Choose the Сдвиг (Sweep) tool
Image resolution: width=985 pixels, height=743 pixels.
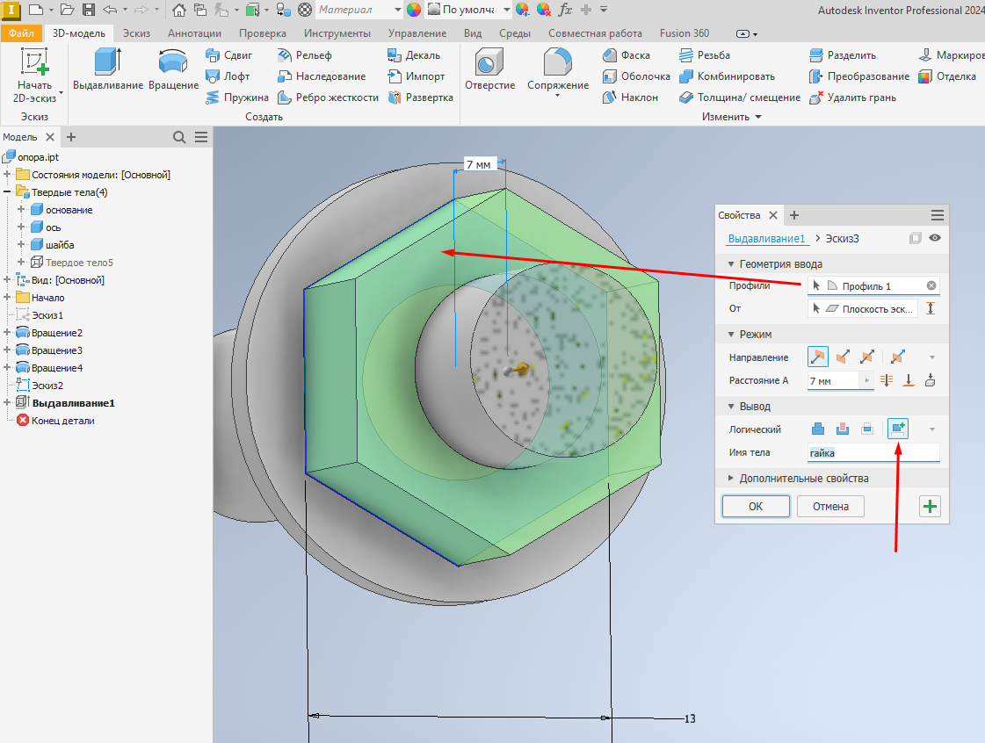(x=228, y=55)
